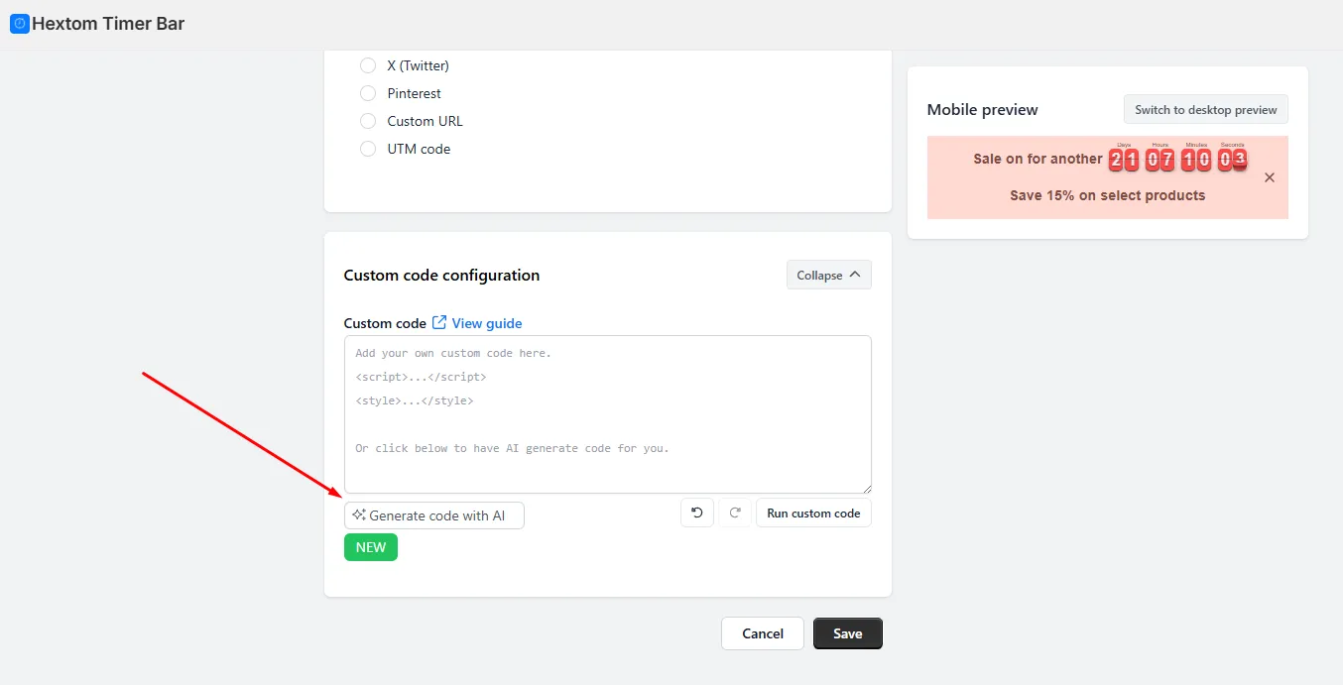The width and height of the screenshot is (1343, 685).
Task: Select the X (Twitter) radio option
Action: (368, 65)
